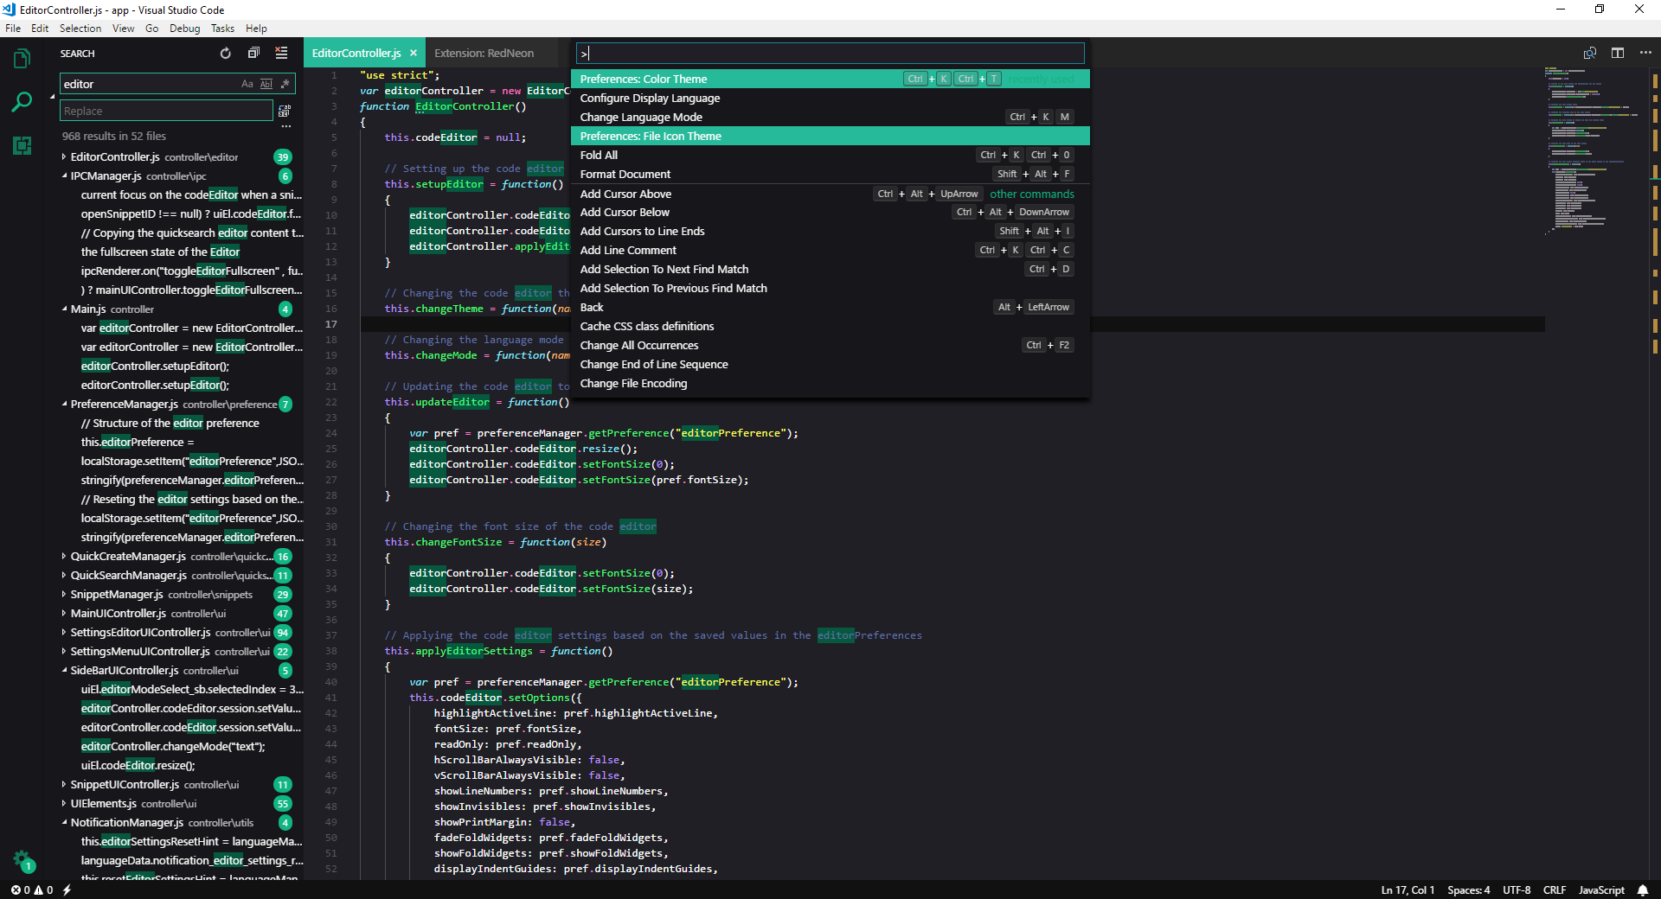The height and width of the screenshot is (899, 1661).
Task: Expand SnippetManager.js search results
Action: 64,595
